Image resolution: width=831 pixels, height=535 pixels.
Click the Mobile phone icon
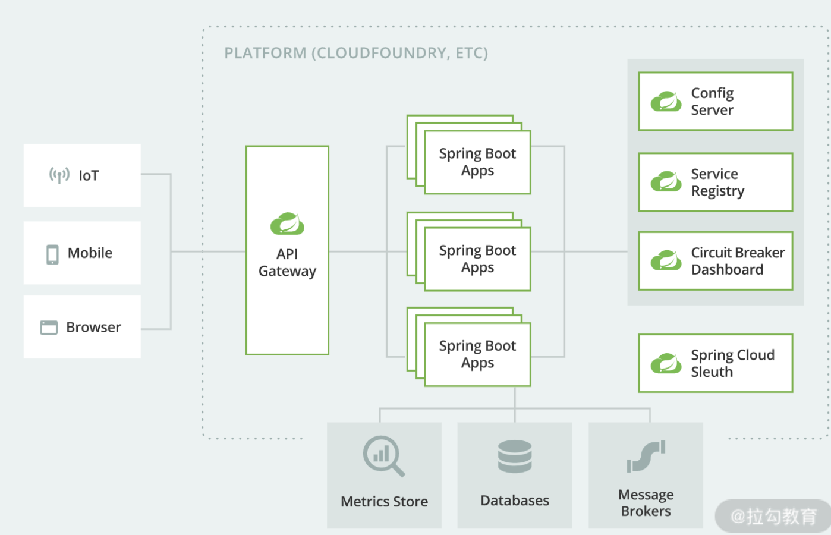click(x=53, y=254)
